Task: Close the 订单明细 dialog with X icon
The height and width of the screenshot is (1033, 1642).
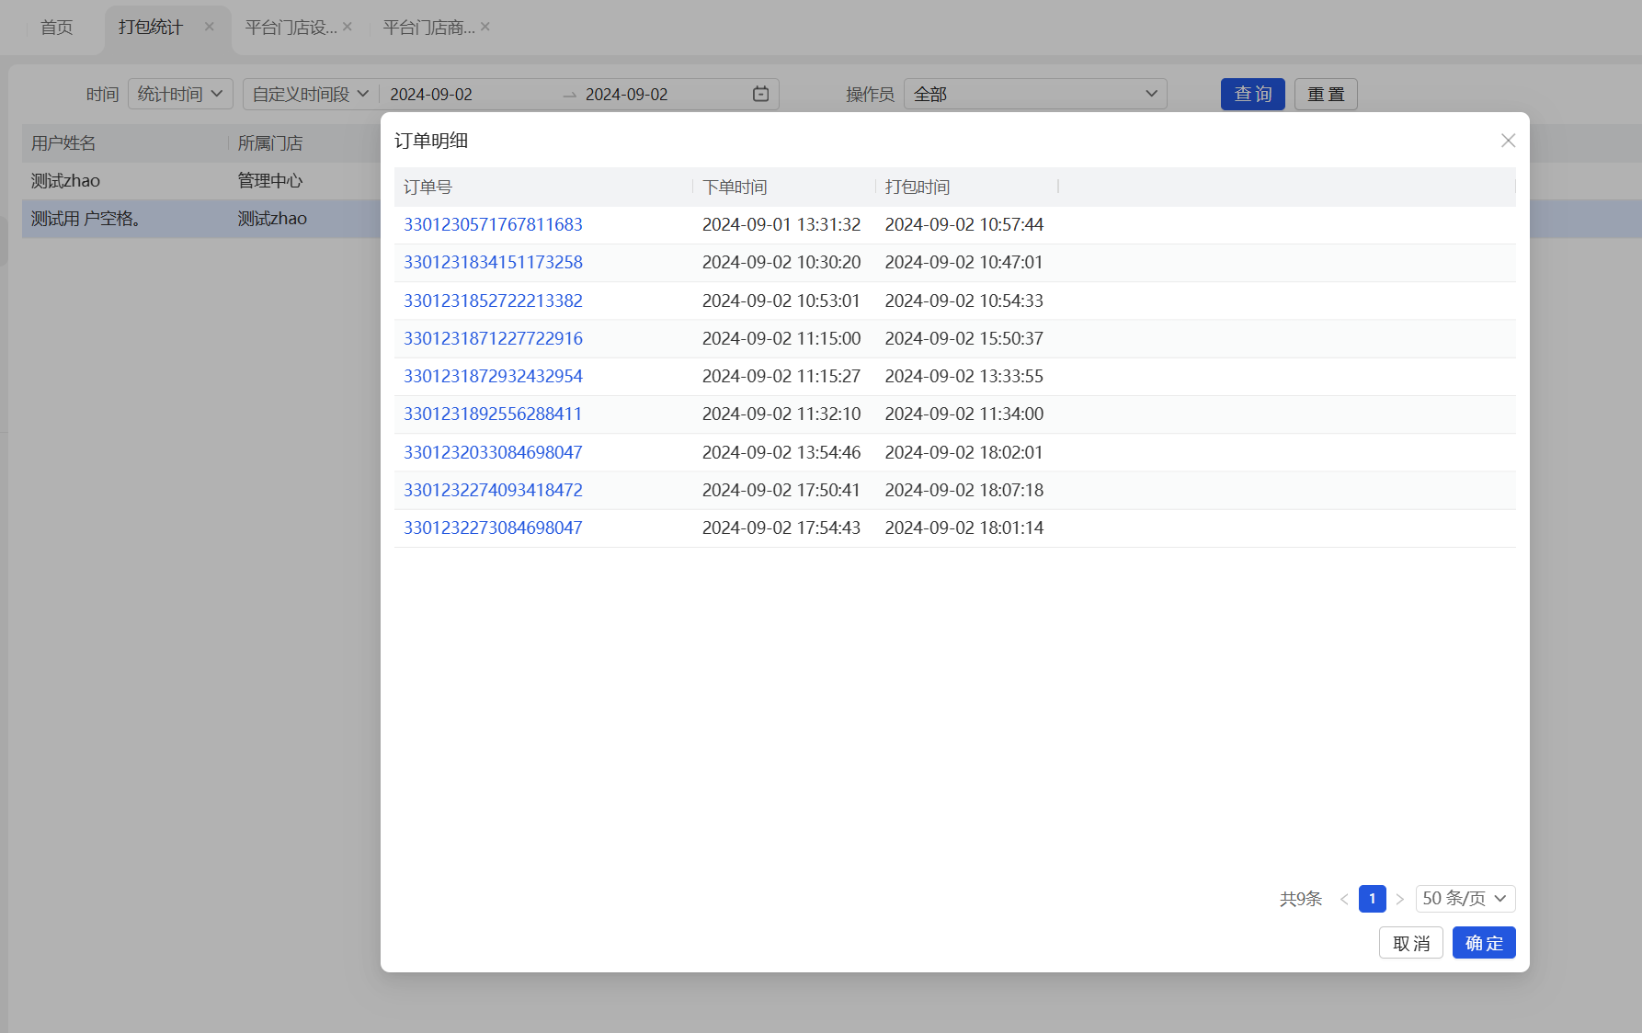Action: (x=1508, y=141)
